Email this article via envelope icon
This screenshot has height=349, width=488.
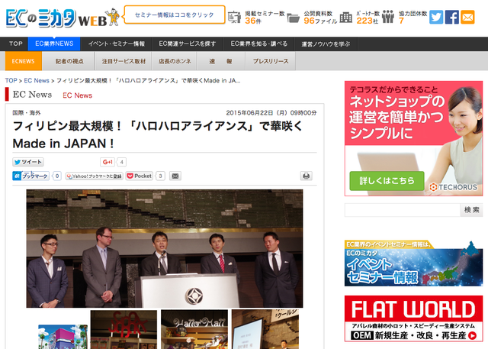[175, 176]
